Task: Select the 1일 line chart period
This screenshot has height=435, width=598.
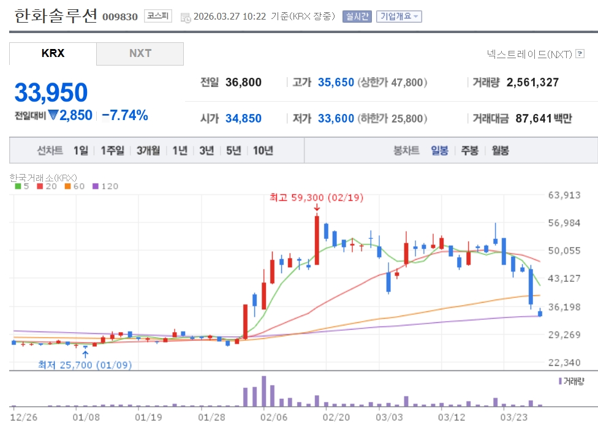Action: pyautogui.click(x=81, y=151)
